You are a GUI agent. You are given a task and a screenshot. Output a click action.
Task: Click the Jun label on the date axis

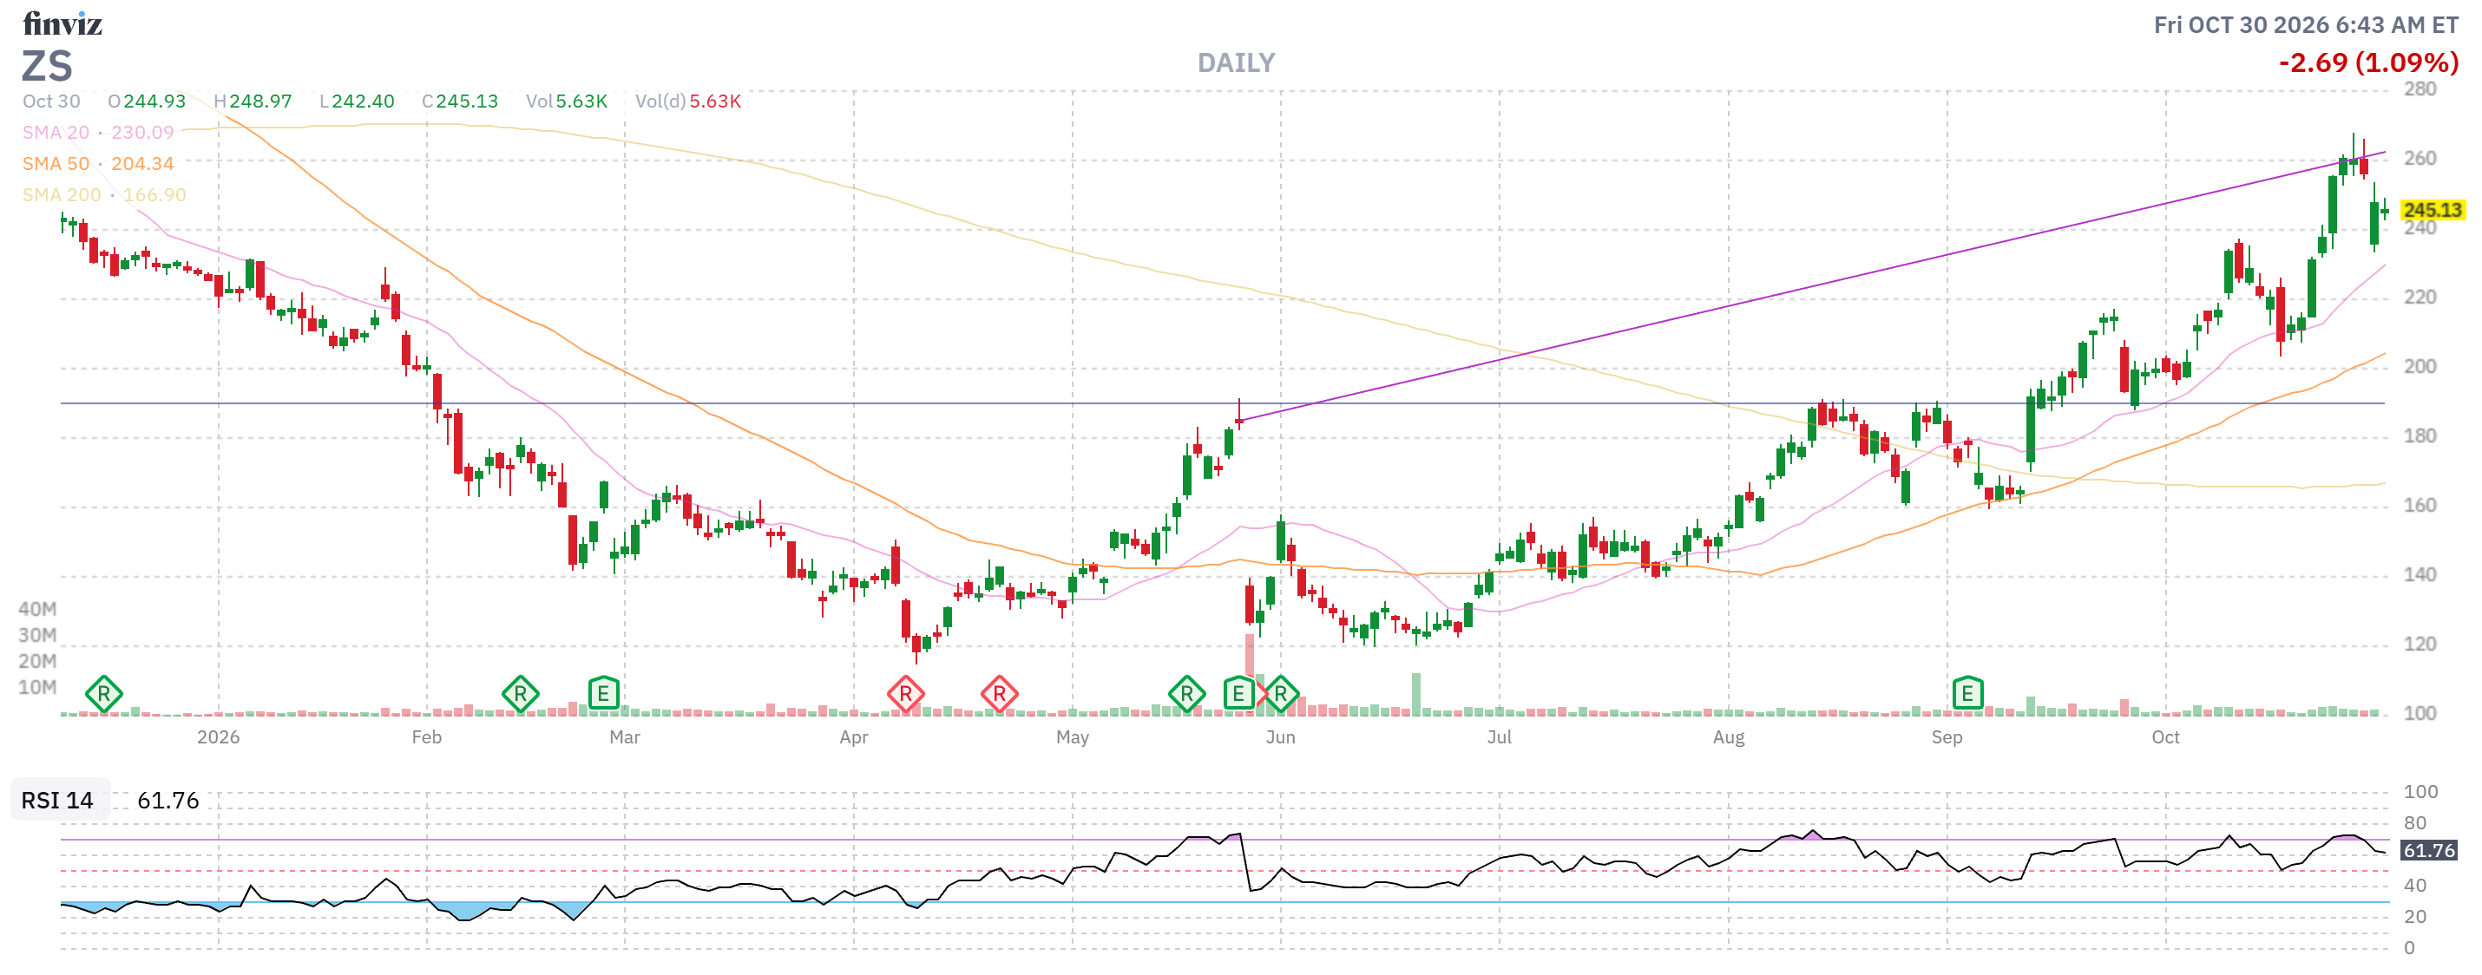pos(1279,738)
